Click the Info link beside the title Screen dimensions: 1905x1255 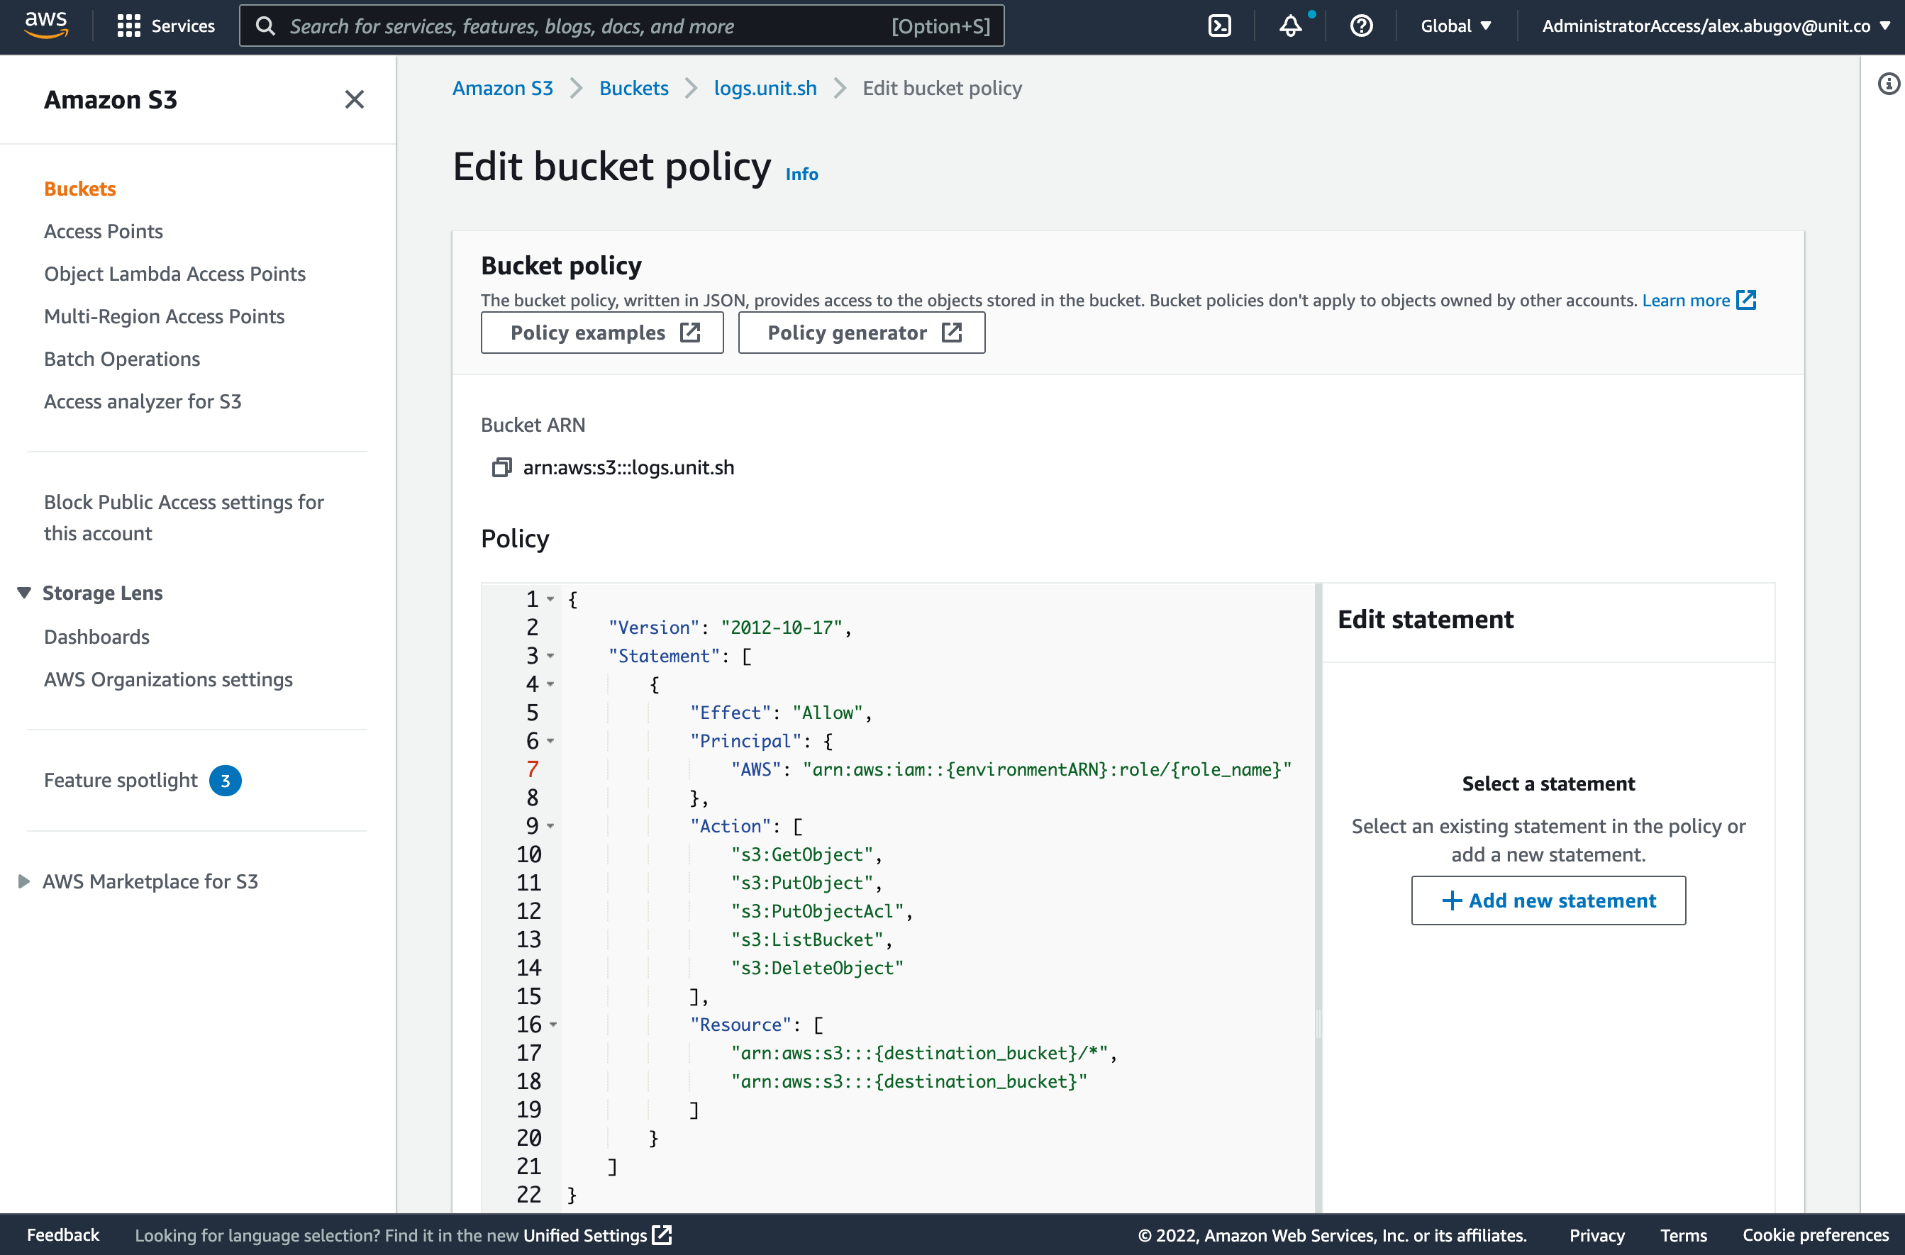tap(801, 174)
